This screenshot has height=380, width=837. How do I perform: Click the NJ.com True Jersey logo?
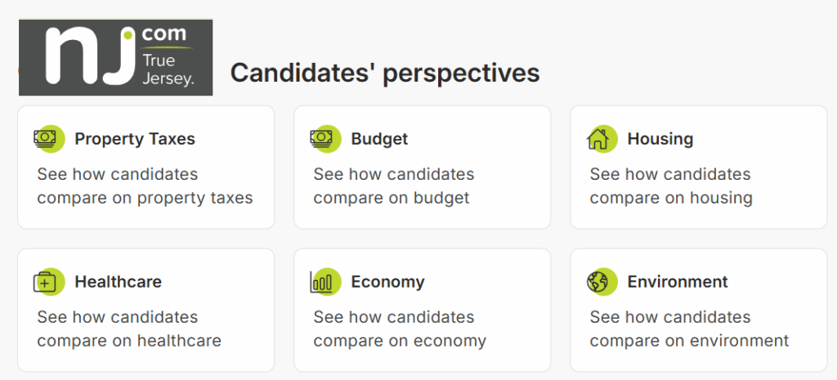click(116, 57)
